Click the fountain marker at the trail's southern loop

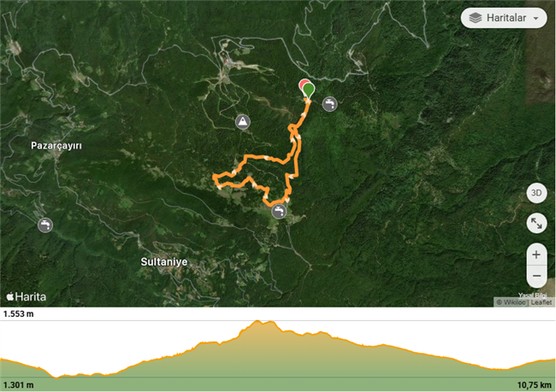(279, 212)
